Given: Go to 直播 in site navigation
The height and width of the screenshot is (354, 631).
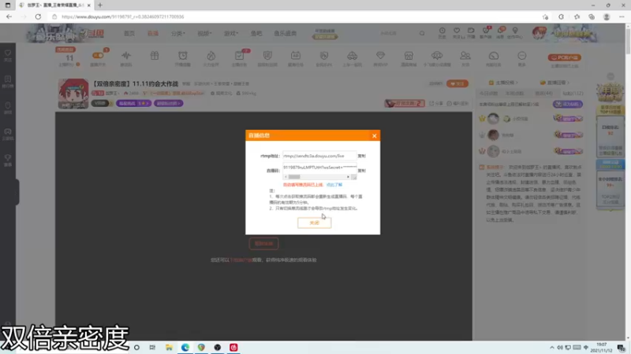Looking at the screenshot, I should click(153, 33).
